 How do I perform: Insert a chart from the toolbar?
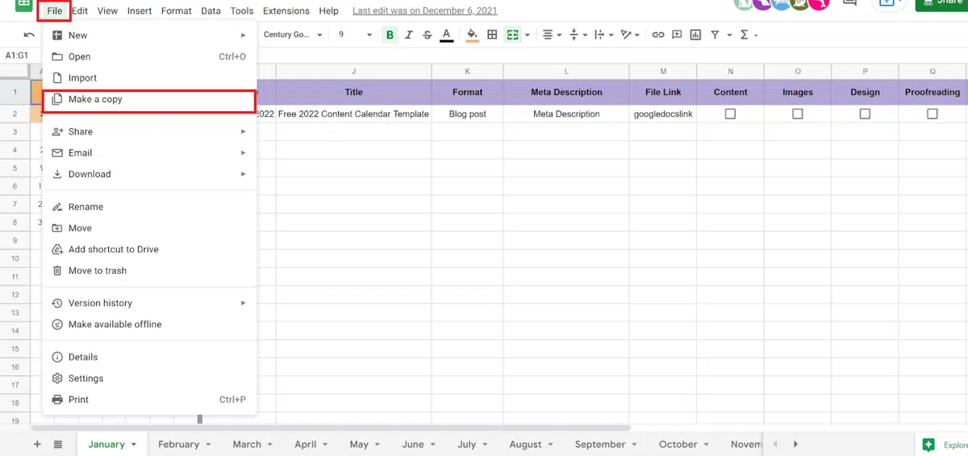(x=695, y=35)
